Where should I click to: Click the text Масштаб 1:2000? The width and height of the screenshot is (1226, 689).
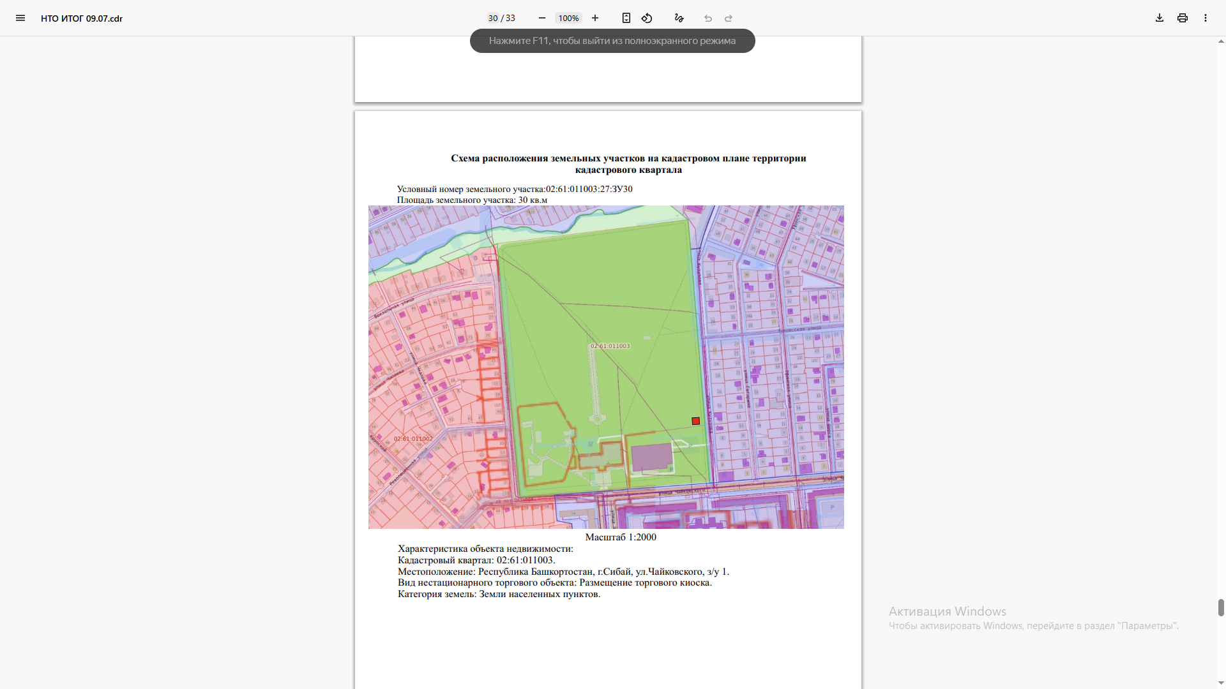621,537
